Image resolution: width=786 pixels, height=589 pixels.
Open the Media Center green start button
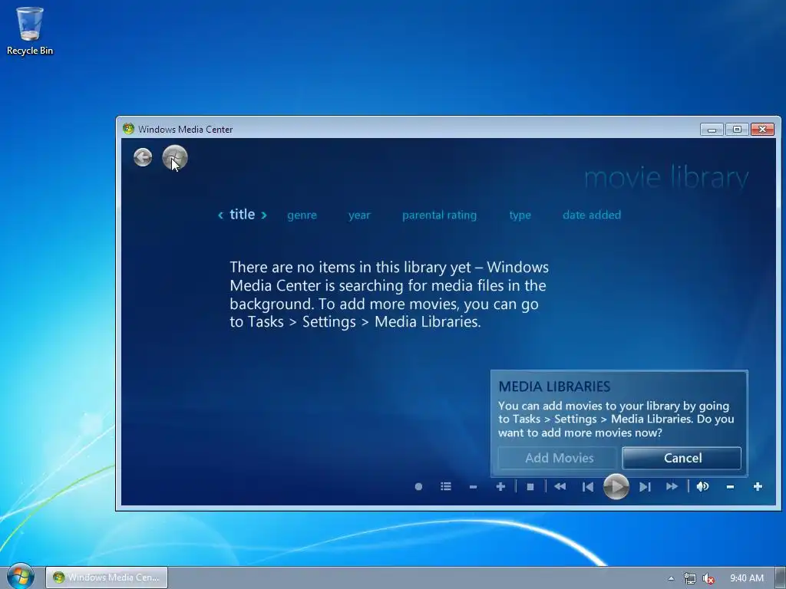pyautogui.click(x=175, y=157)
